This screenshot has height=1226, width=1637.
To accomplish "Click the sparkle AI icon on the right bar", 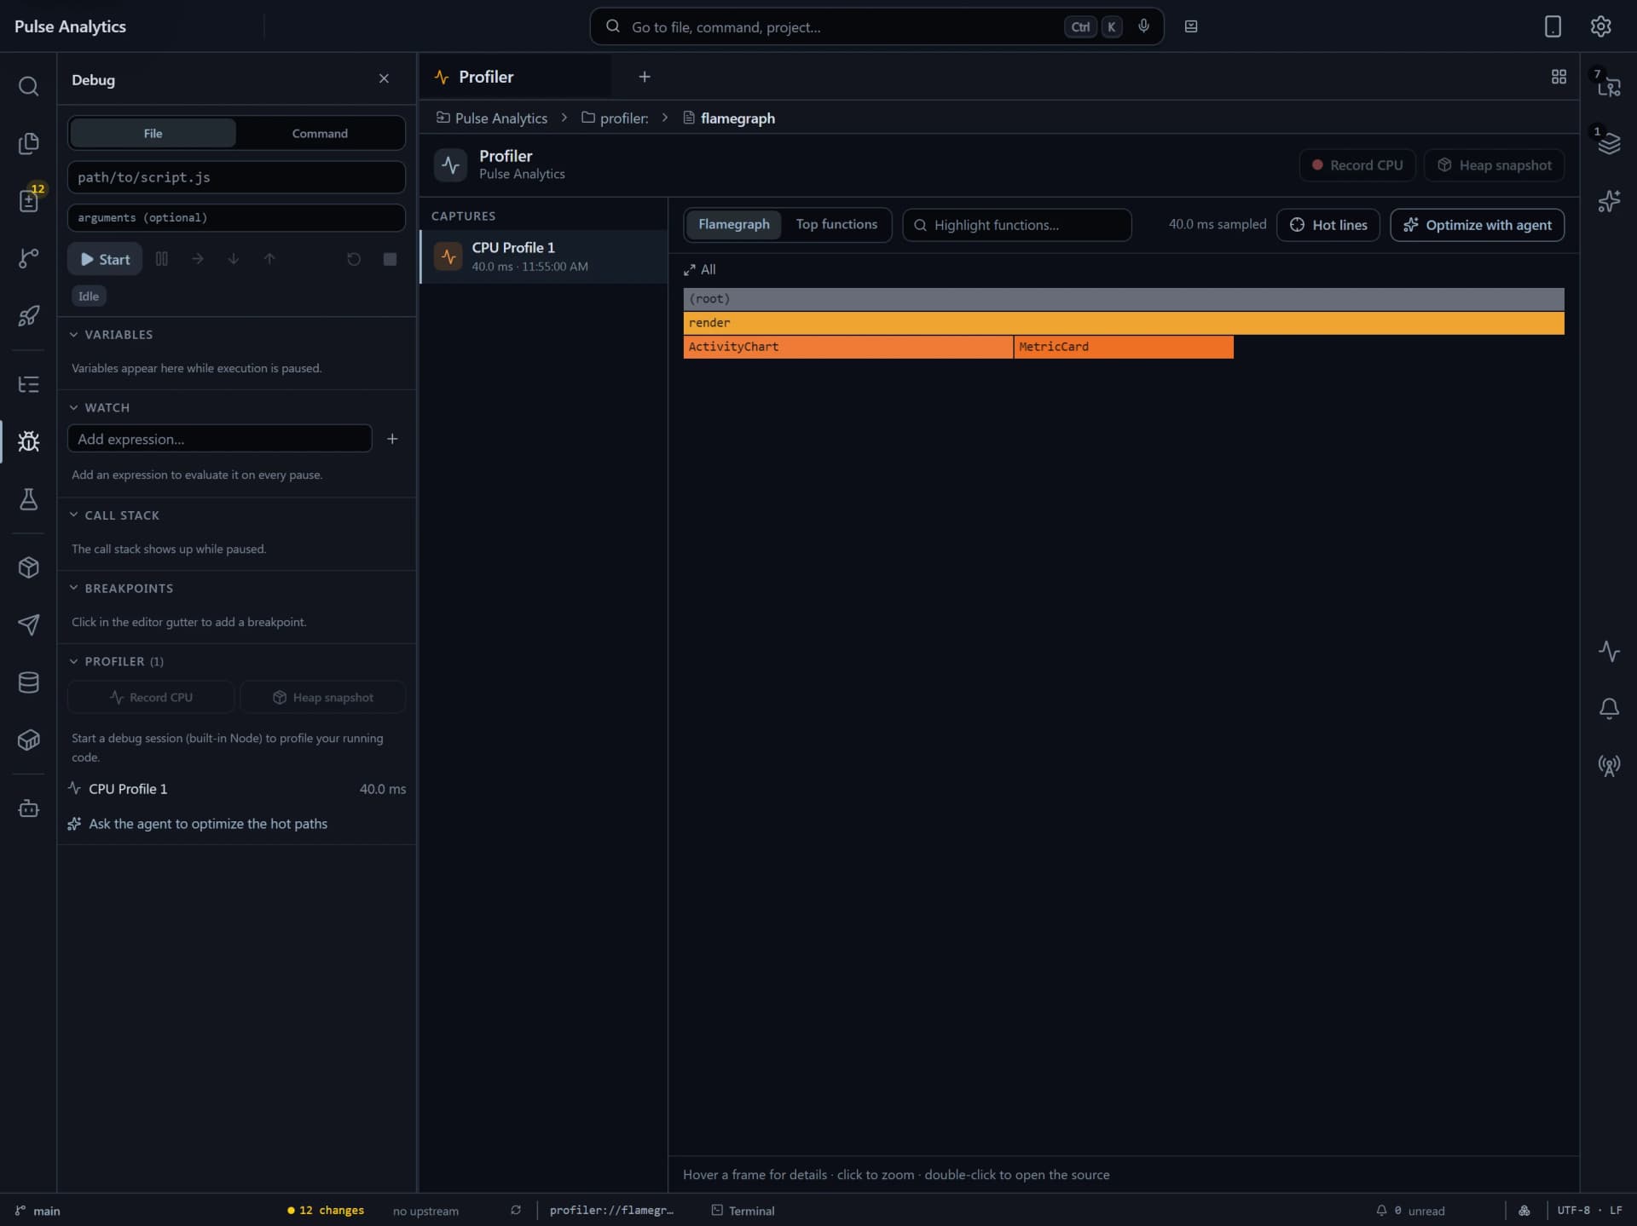I will click(x=1608, y=201).
